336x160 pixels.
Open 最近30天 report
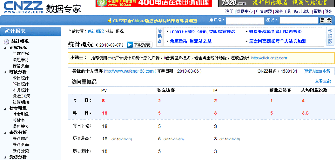coord(21,96)
